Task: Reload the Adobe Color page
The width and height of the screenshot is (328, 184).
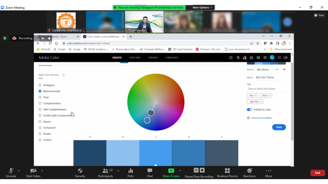Action: (50, 43)
